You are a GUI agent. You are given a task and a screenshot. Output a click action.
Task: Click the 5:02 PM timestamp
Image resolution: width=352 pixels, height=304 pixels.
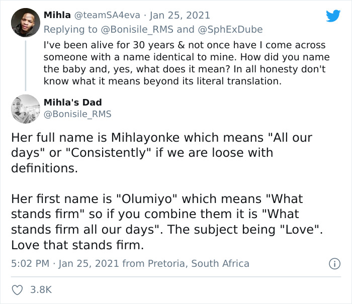(30, 263)
